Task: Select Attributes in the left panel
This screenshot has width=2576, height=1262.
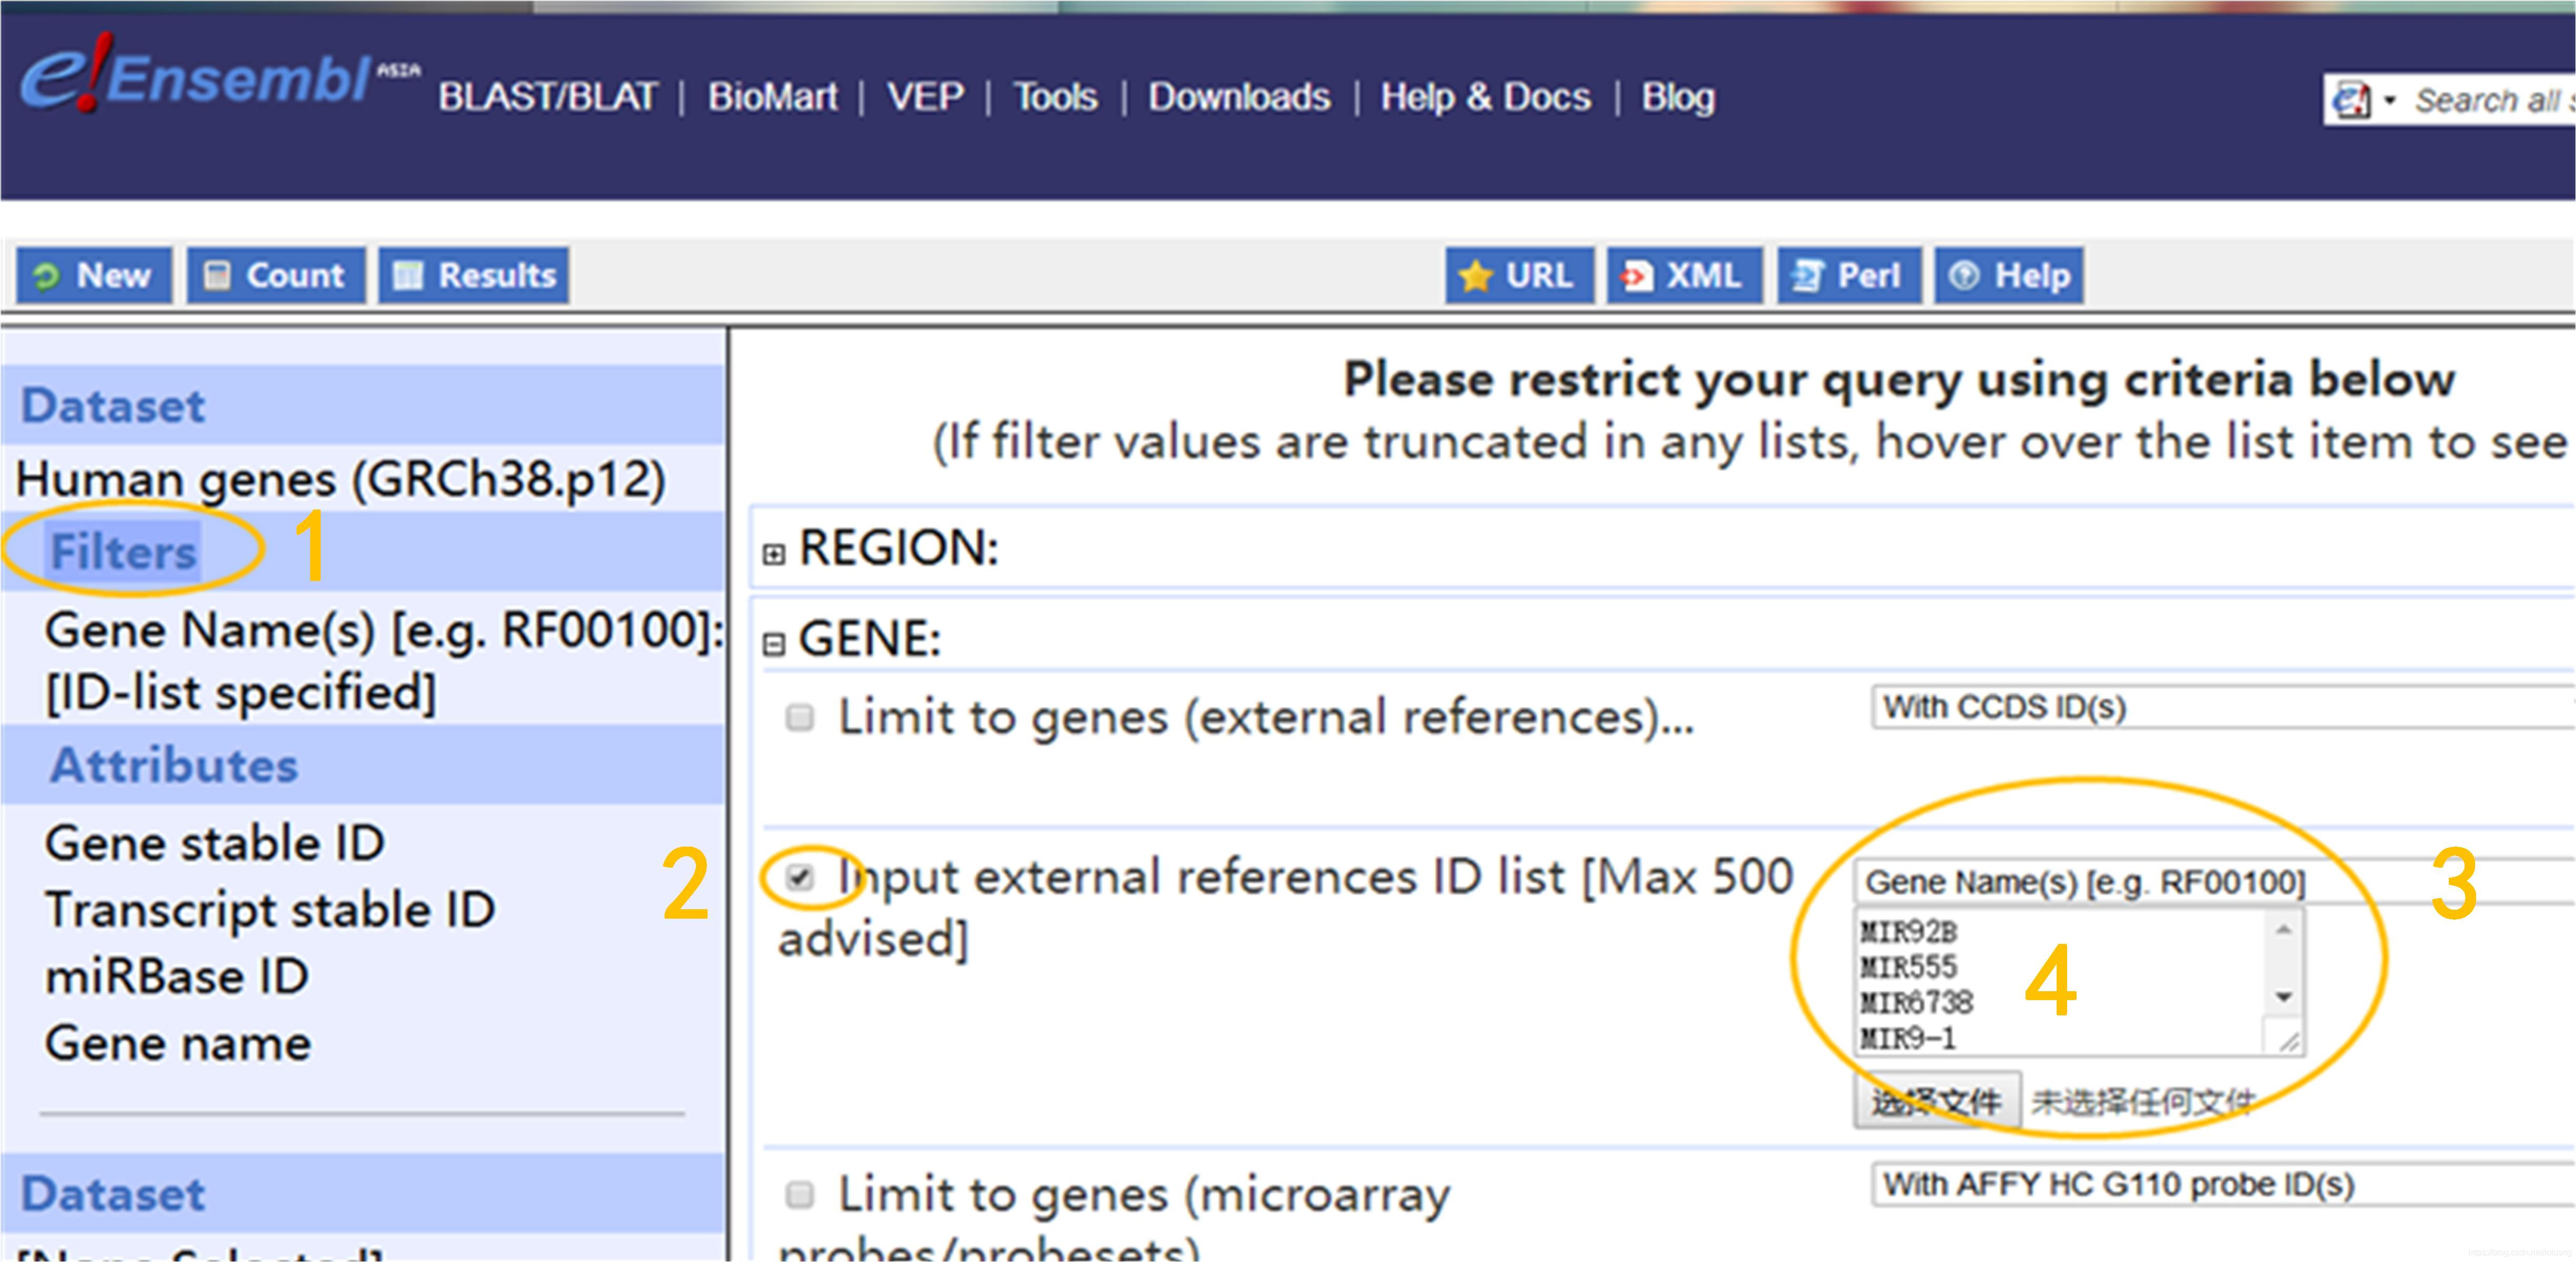Action: coord(174,765)
